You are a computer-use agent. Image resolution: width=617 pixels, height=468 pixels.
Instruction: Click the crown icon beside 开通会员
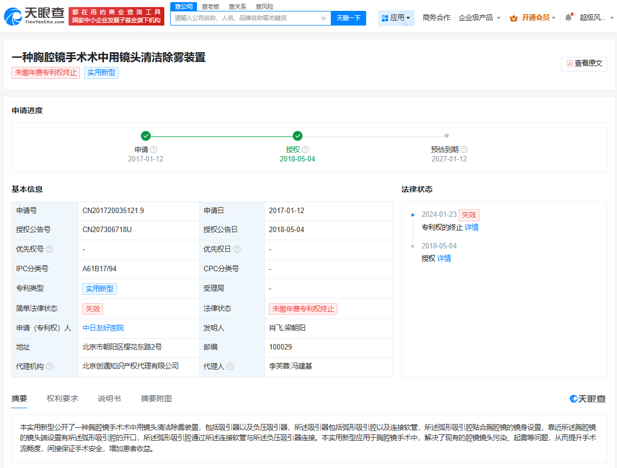pos(514,17)
